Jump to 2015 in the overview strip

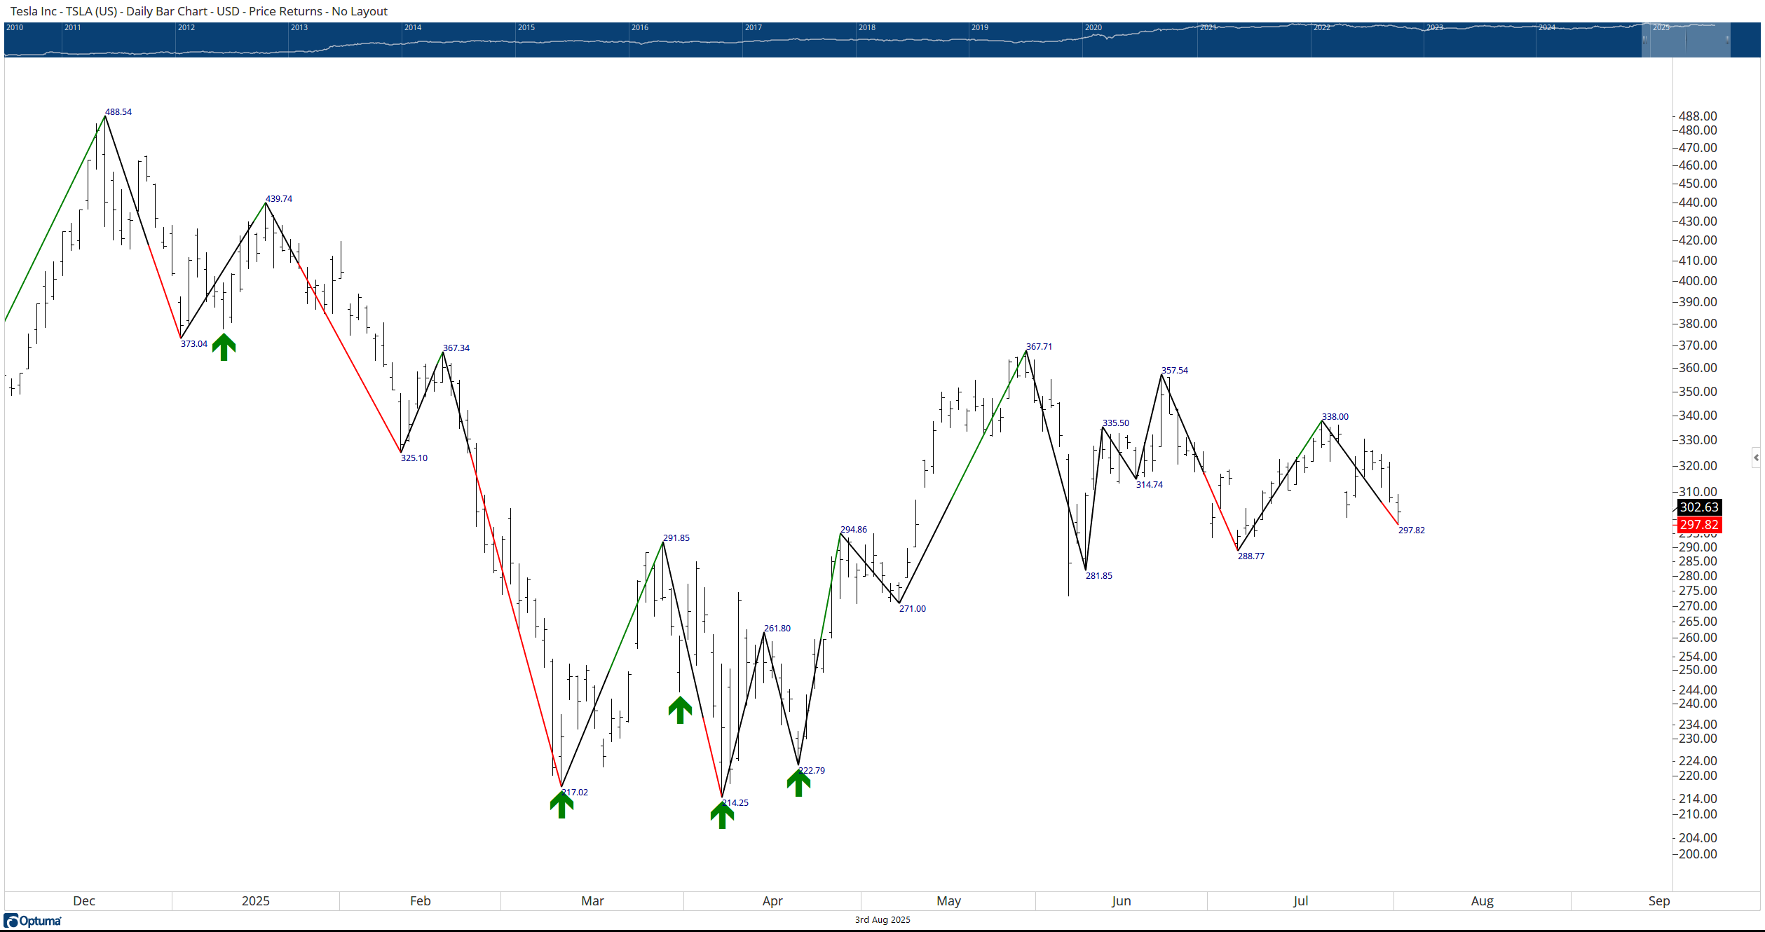click(x=526, y=27)
